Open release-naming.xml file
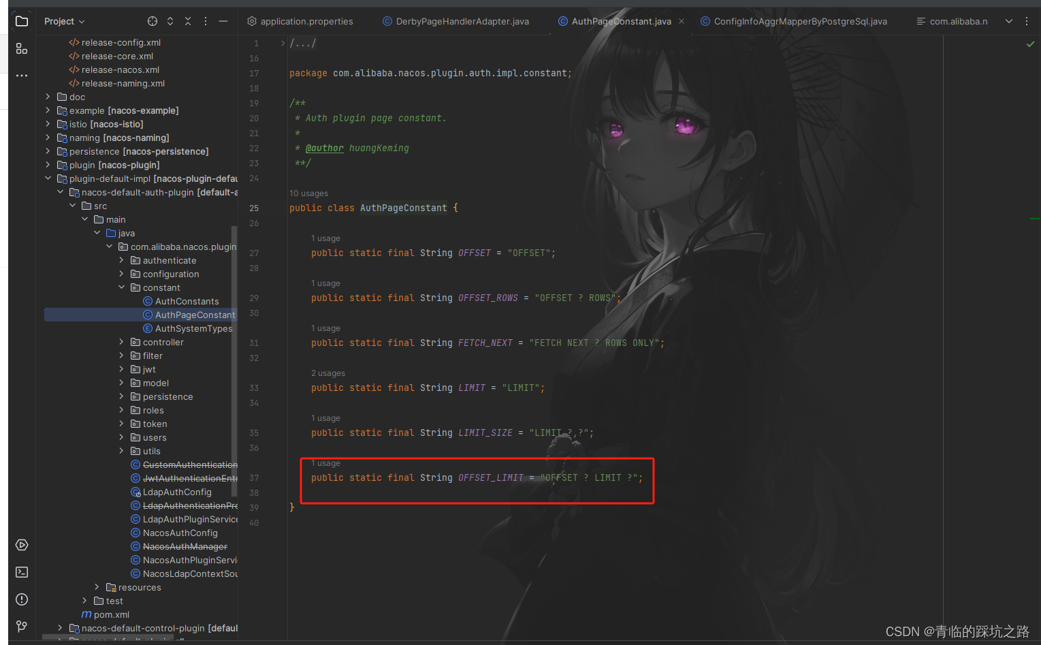This screenshot has height=645, width=1041. point(116,83)
